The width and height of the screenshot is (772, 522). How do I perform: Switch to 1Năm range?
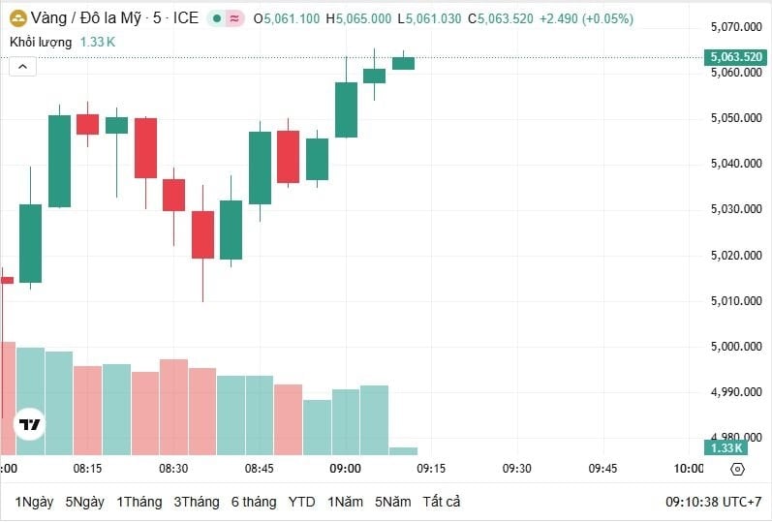click(x=346, y=502)
